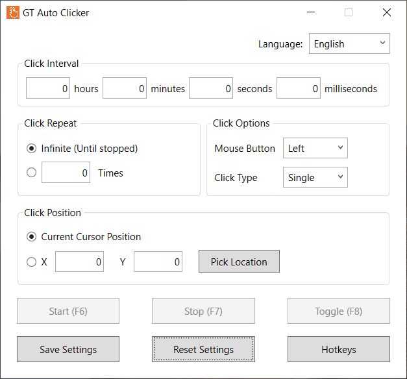
Task: Click the Pick Location button
Action: pyautogui.click(x=239, y=262)
